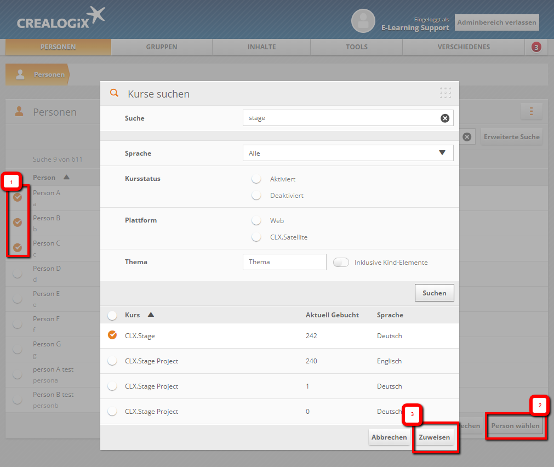The width and height of the screenshot is (554, 467).
Task: Sort courses by the Kurs column arrow
Action: pyautogui.click(x=151, y=315)
